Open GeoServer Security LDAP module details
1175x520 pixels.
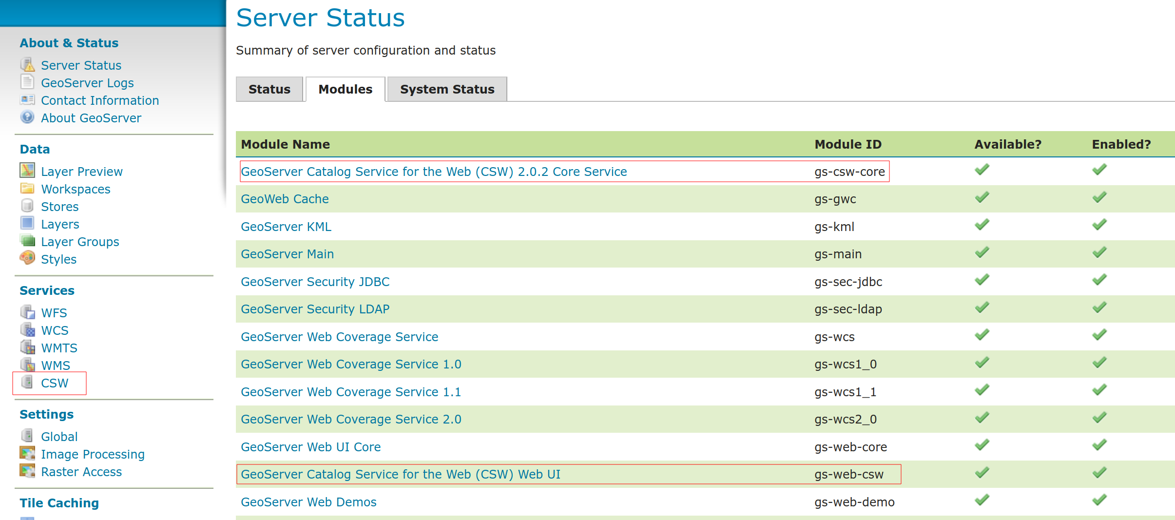click(315, 309)
